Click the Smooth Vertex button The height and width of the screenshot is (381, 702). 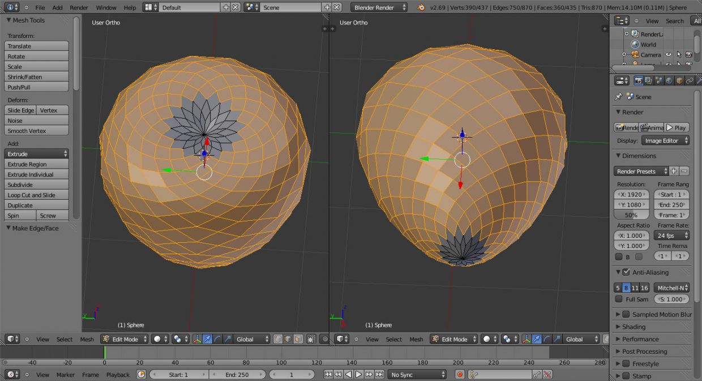point(36,131)
